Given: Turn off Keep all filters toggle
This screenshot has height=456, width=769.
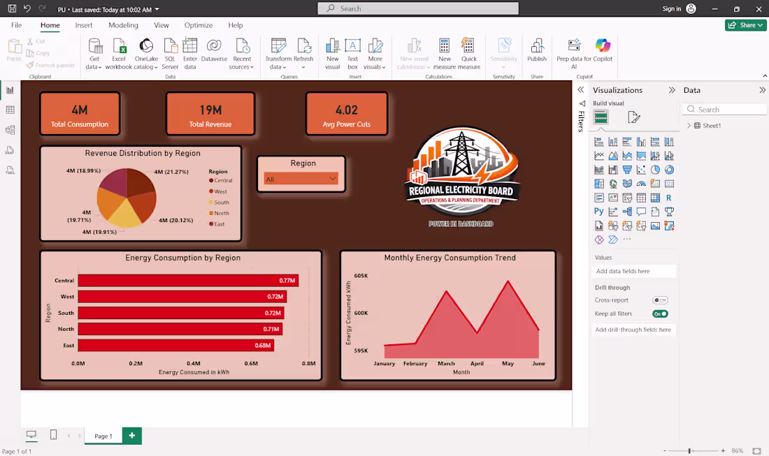Looking at the screenshot, I should [x=660, y=314].
